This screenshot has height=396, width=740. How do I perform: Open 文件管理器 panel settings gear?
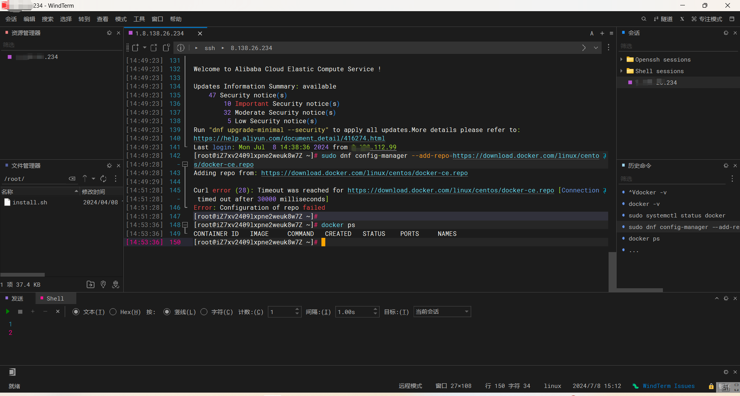coord(109,165)
